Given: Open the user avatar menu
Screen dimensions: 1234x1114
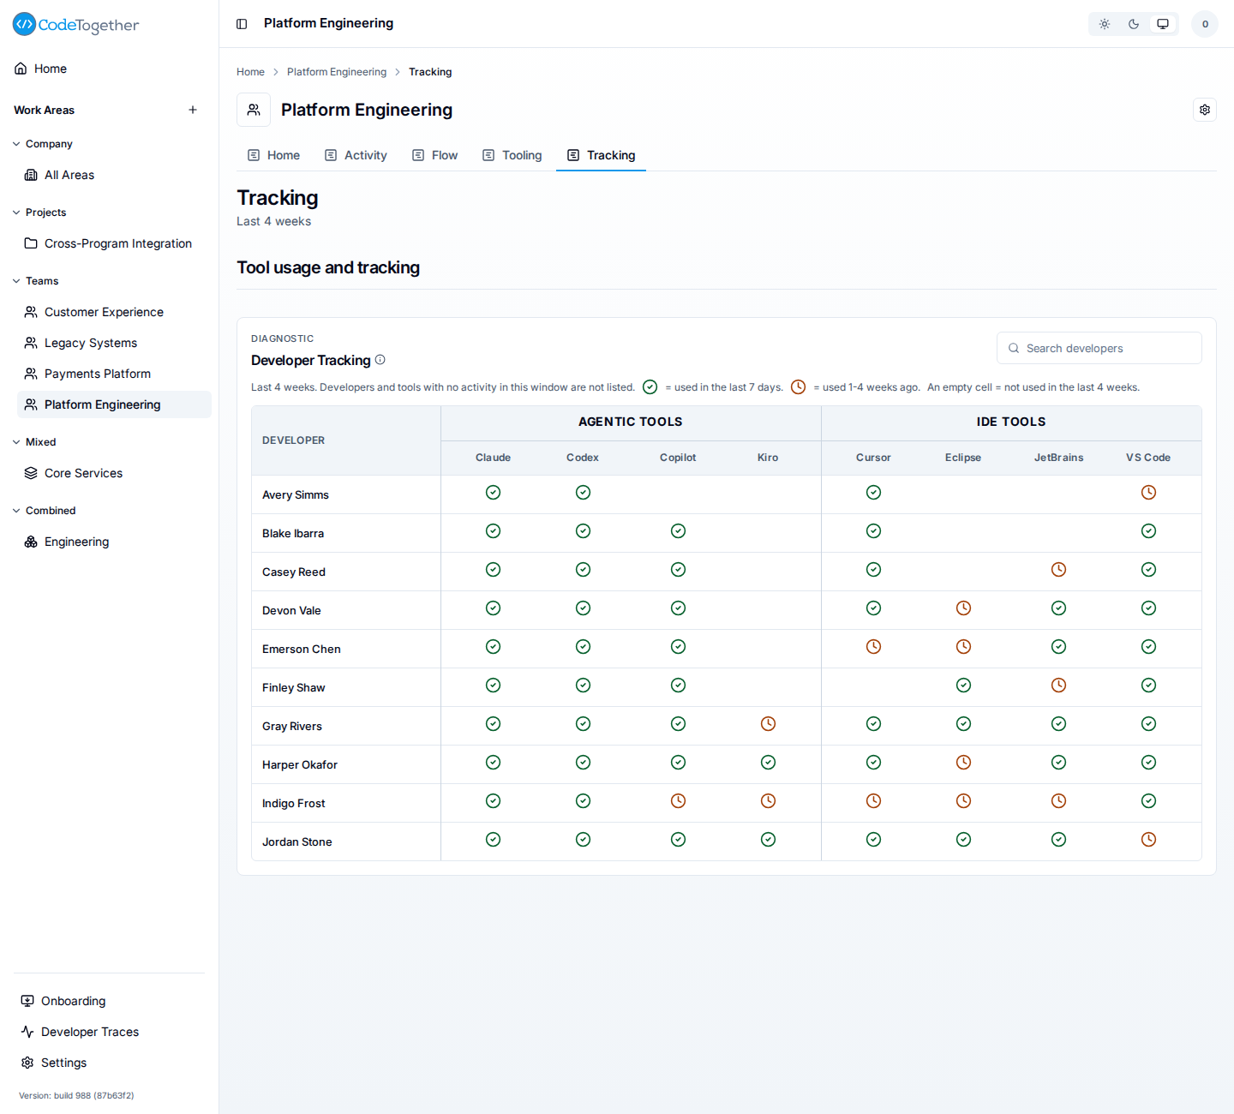Looking at the screenshot, I should [x=1205, y=24].
